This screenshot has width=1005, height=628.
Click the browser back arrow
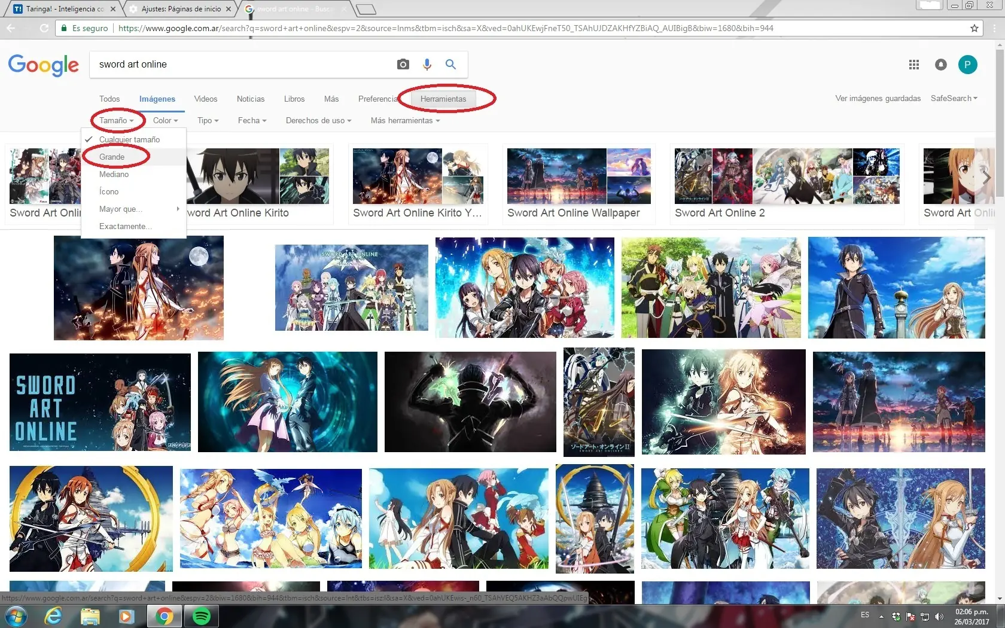[x=11, y=28]
